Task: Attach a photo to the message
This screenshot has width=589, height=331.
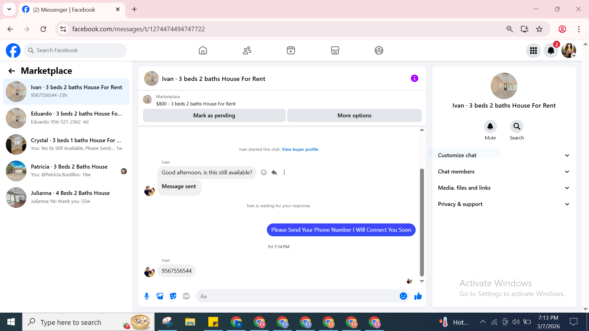Action: pos(160,296)
